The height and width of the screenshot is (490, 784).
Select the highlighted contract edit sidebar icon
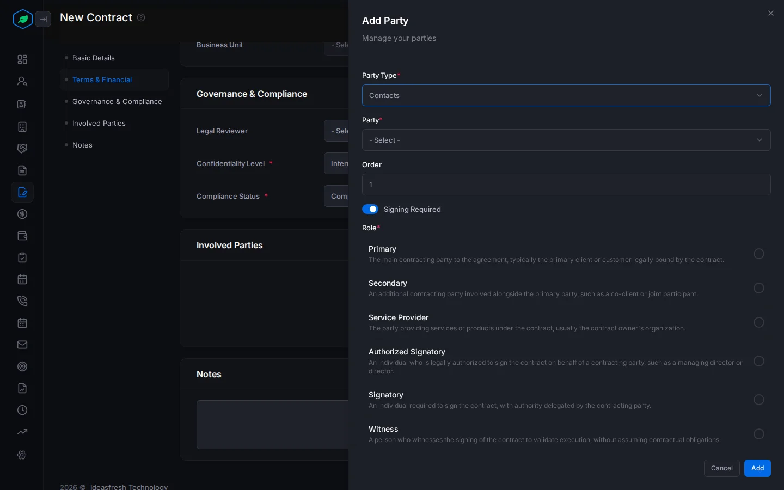[22, 192]
